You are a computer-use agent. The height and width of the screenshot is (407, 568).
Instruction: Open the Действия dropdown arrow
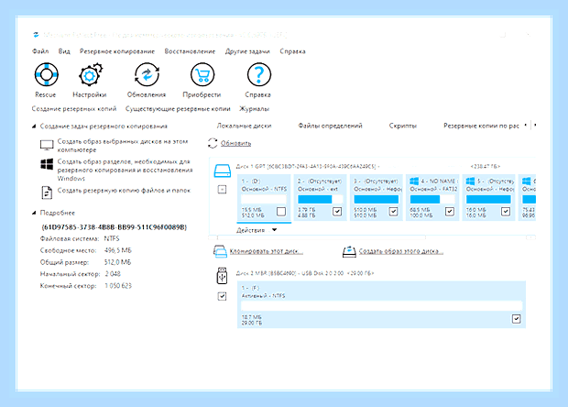tap(274, 230)
